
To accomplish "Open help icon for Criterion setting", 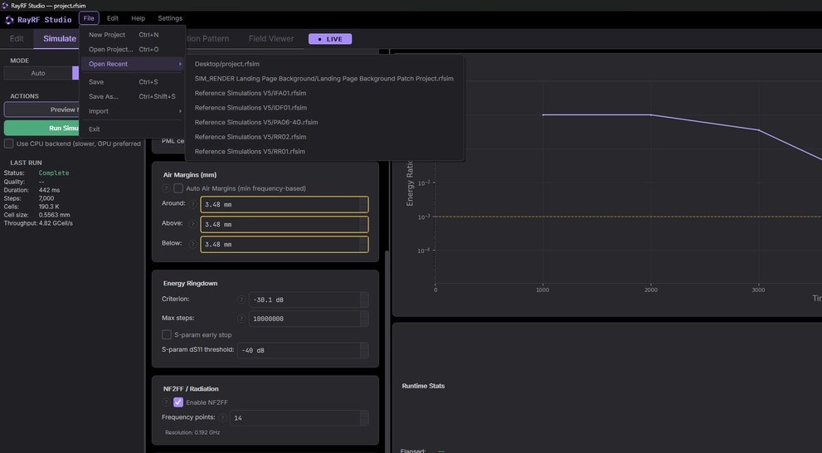I will pos(241,300).
